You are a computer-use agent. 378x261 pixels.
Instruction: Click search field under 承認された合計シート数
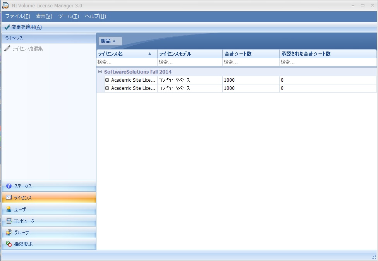click(x=328, y=62)
